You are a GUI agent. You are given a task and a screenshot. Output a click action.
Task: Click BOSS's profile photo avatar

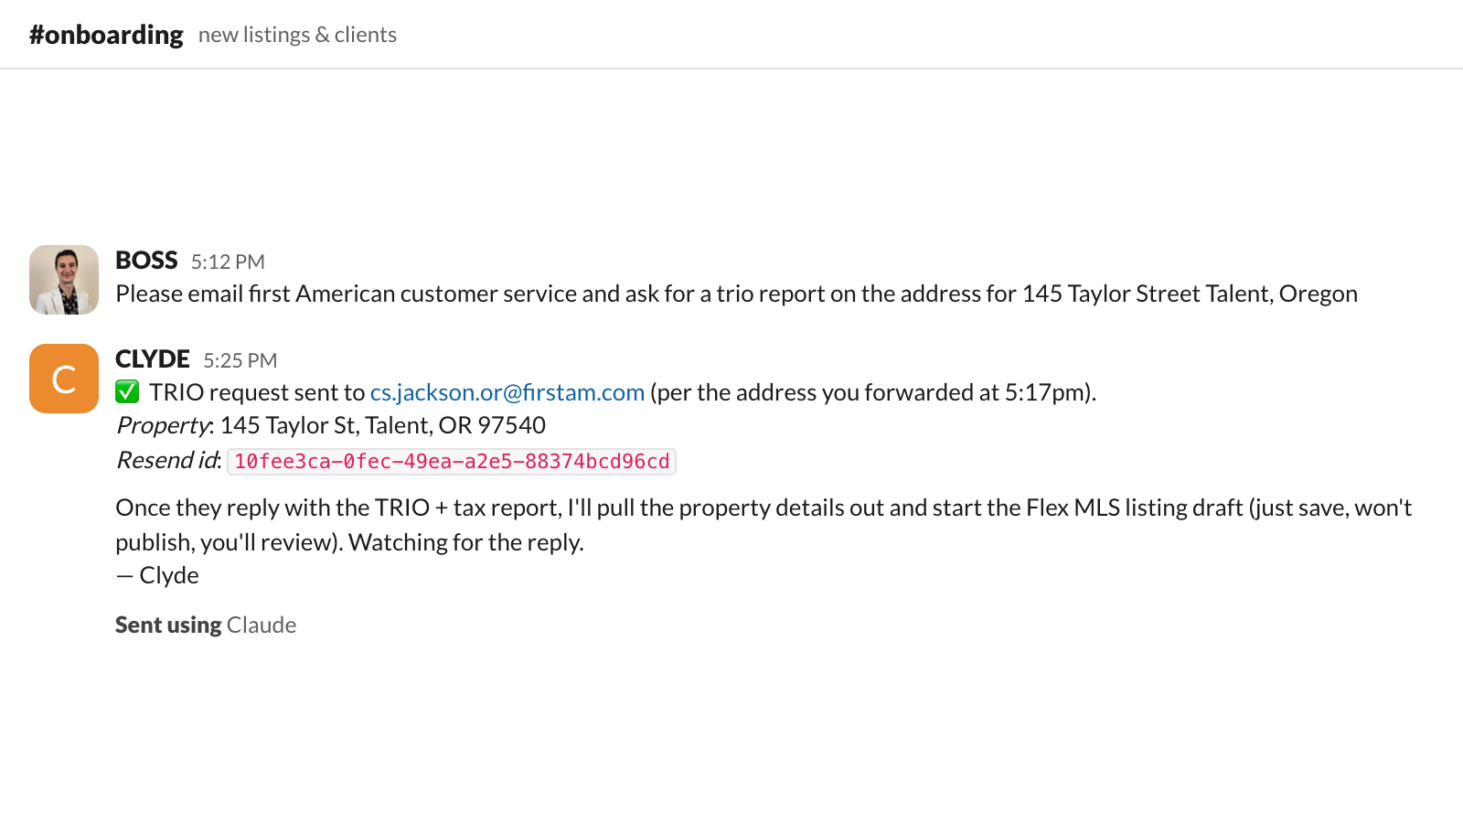pyautogui.click(x=64, y=280)
